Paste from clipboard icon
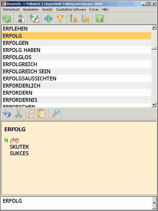Screen dimensions: 158x211 [41, 113]
